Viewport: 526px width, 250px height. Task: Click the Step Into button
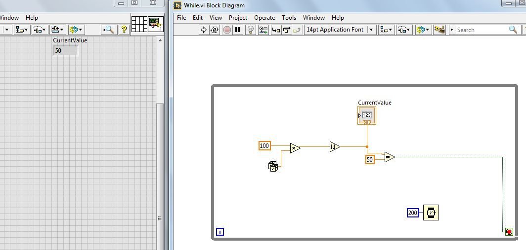[276, 30]
